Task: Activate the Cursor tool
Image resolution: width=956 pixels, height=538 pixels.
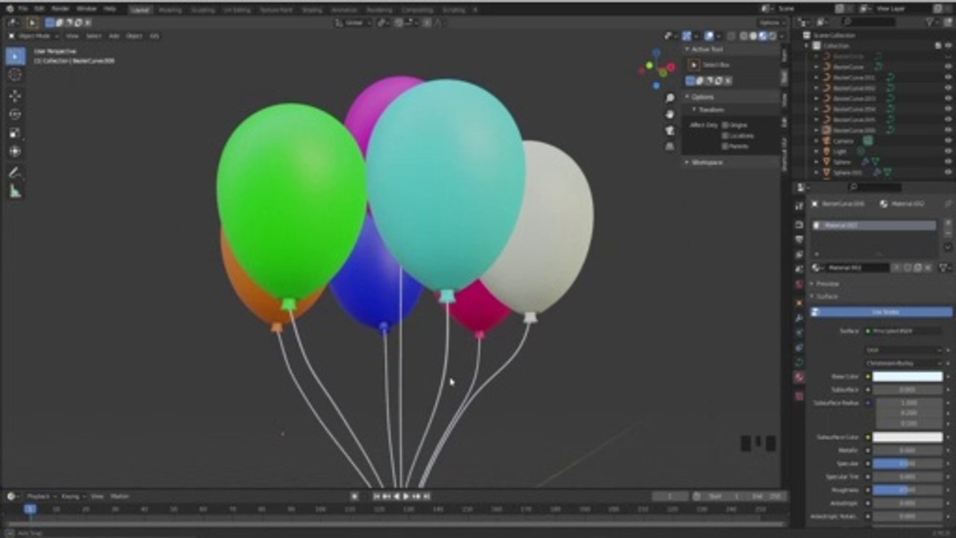Action: pyautogui.click(x=16, y=75)
